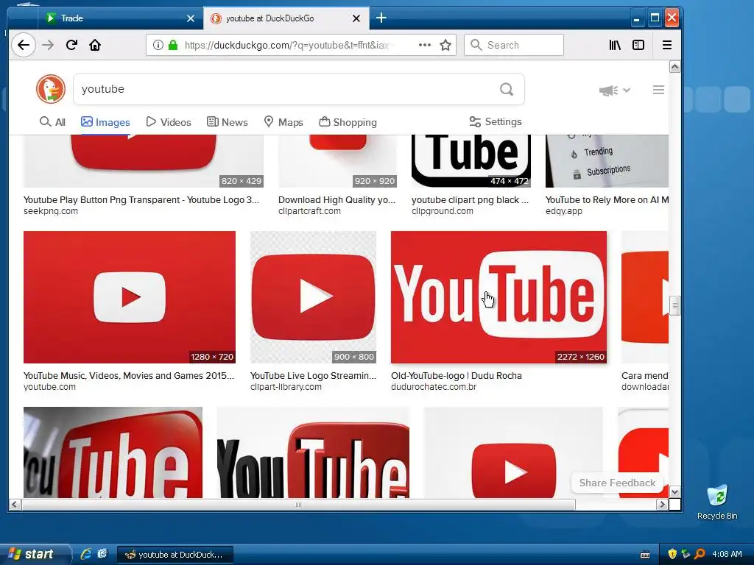Image resolution: width=754 pixels, height=565 pixels.
Task: Click the scroll down arrow of page scrollbar
Action: (x=674, y=492)
